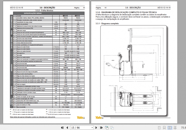
Task: Switch to single page layout
Action: [159, 128]
